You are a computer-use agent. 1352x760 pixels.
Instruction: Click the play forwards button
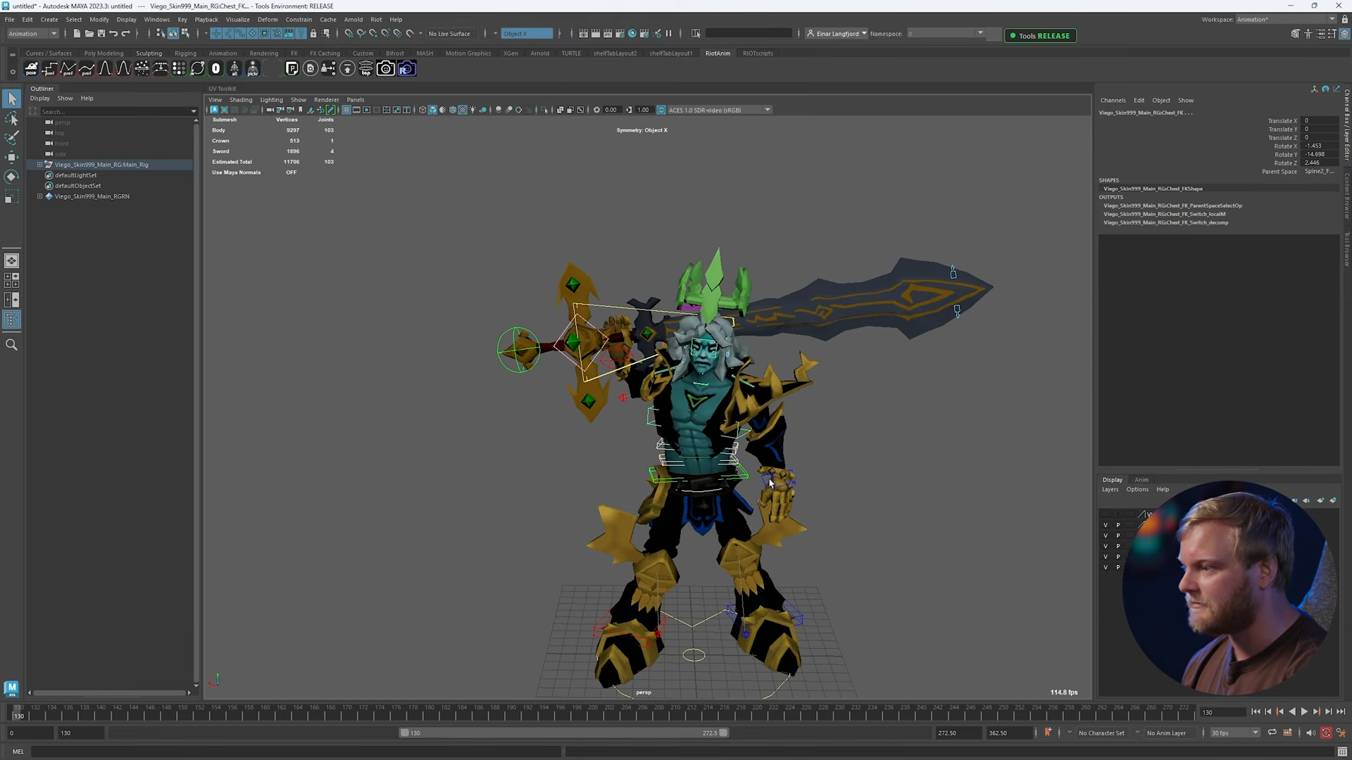[1304, 712]
